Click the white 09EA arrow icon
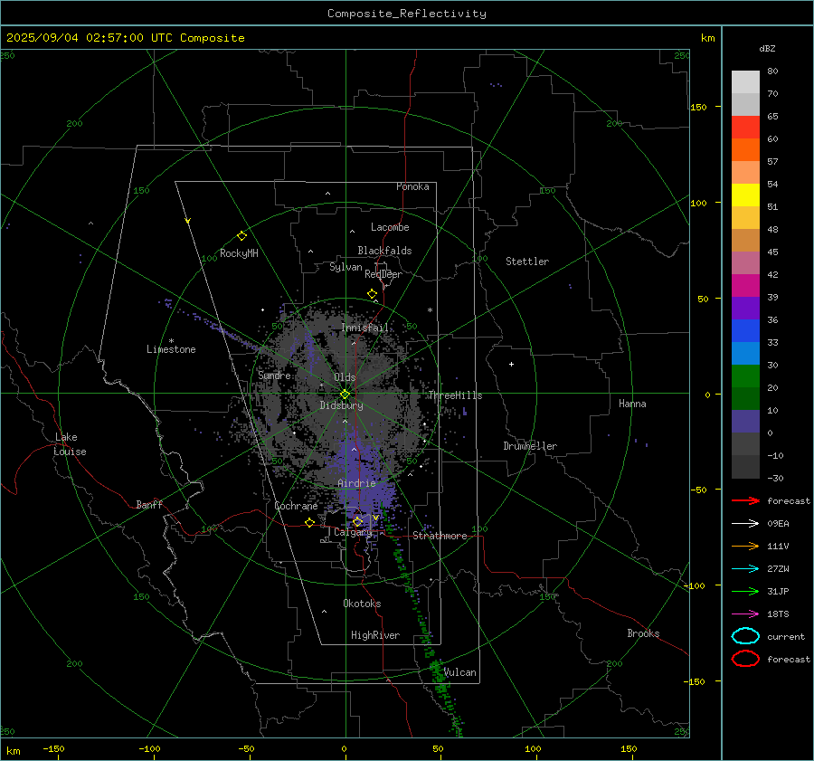The height and width of the screenshot is (761, 814). (745, 523)
